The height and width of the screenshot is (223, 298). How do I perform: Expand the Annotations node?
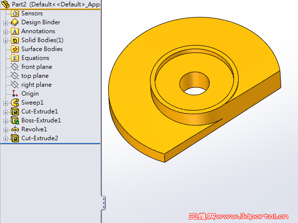click(5, 32)
